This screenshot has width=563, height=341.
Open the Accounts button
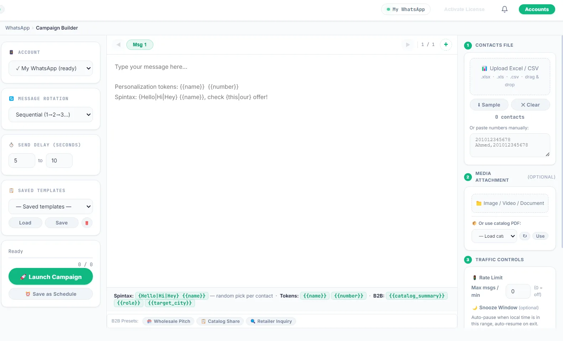pyautogui.click(x=537, y=9)
